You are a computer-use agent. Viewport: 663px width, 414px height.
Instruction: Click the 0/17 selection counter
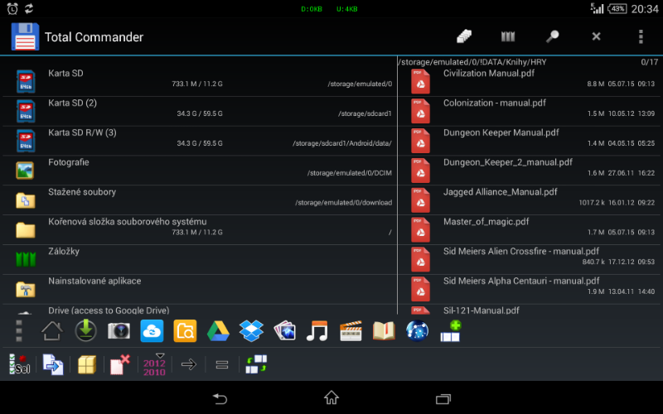pos(649,62)
